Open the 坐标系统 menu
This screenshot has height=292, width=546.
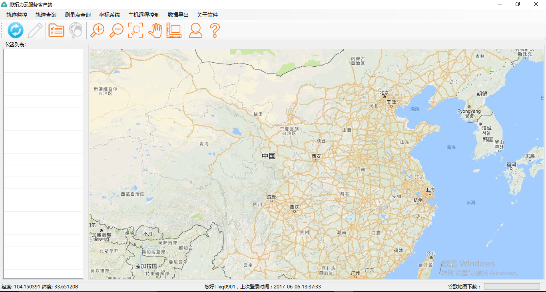[110, 15]
